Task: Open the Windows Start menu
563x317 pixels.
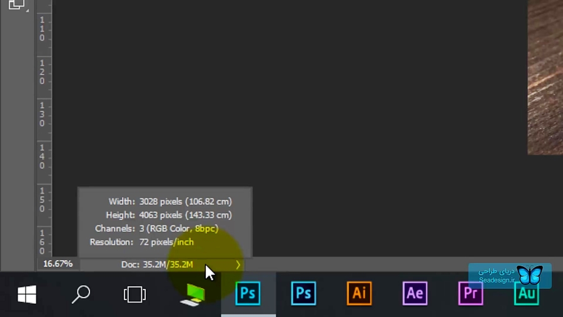Action: tap(27, 294)
